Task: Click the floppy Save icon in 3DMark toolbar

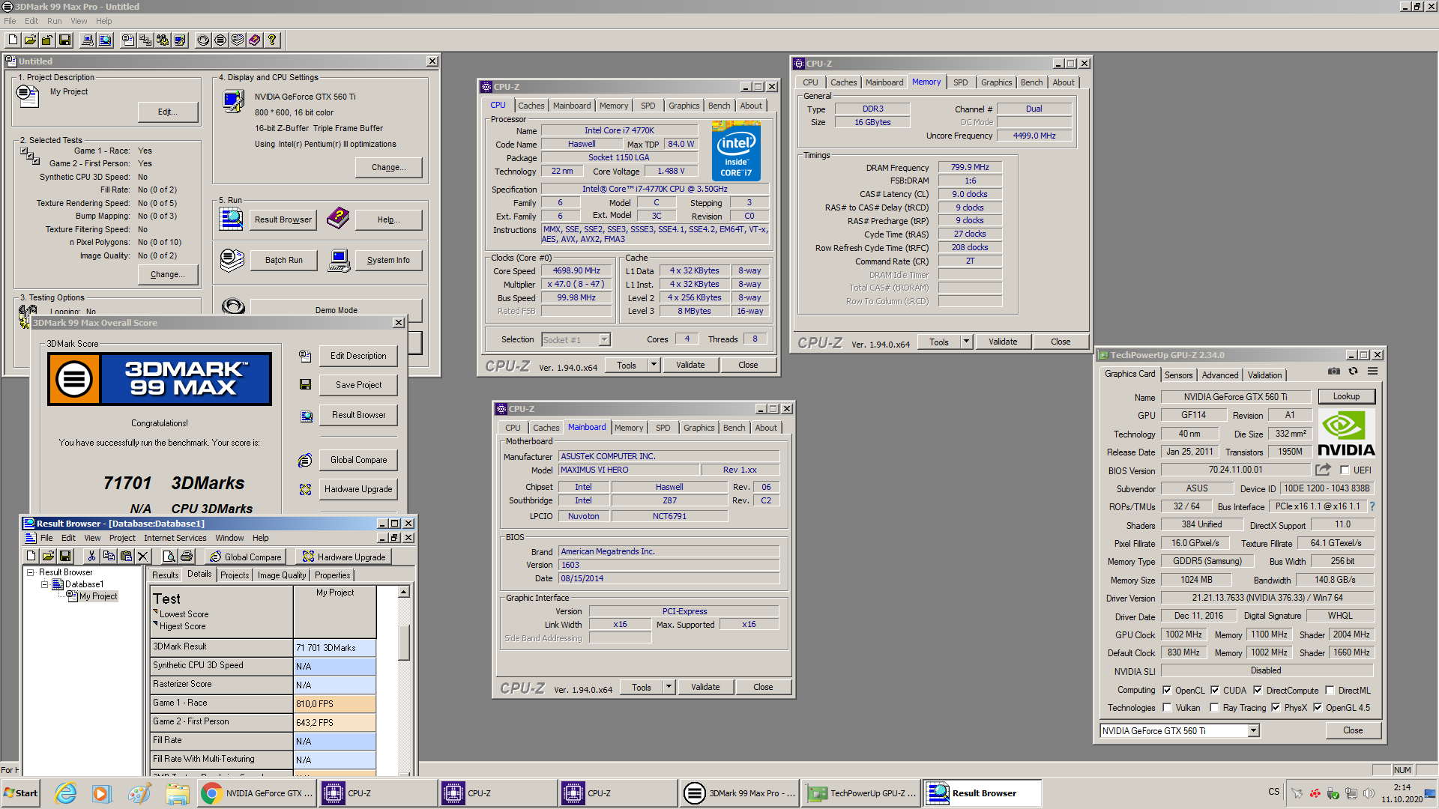Action: [64, 40]
